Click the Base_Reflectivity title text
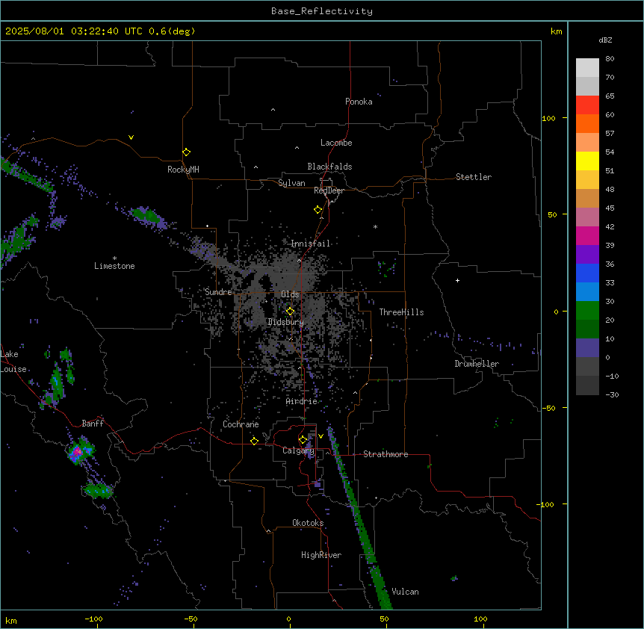The image size is (644, 629). click(x=322, y=11)
